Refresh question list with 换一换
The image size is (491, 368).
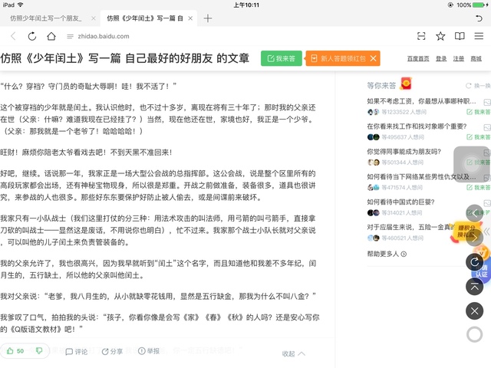477,86
